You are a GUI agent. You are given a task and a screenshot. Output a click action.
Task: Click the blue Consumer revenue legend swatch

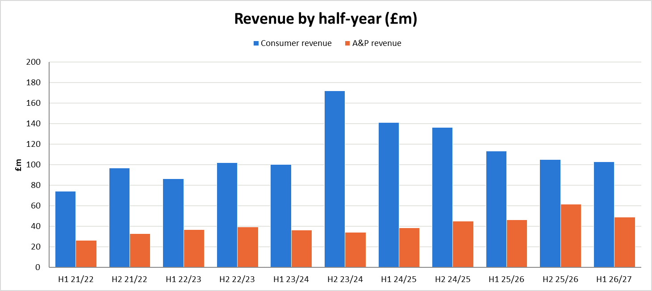(x=256, y=43)
